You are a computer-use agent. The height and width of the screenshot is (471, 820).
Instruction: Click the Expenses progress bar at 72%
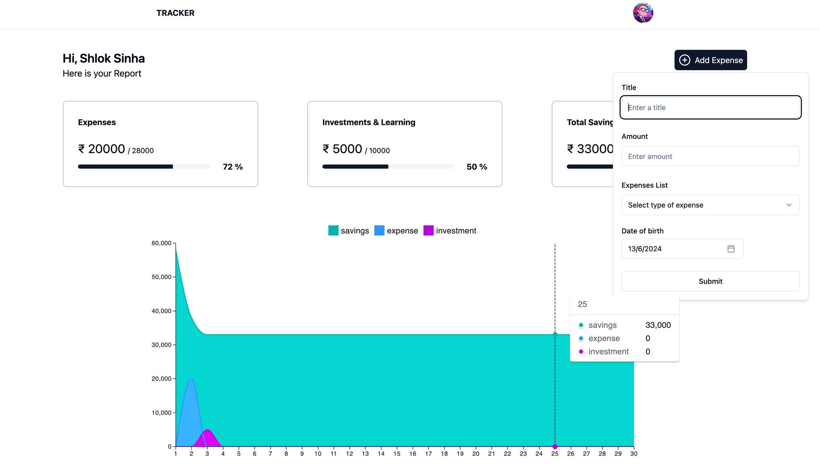(x=144, y=167)
